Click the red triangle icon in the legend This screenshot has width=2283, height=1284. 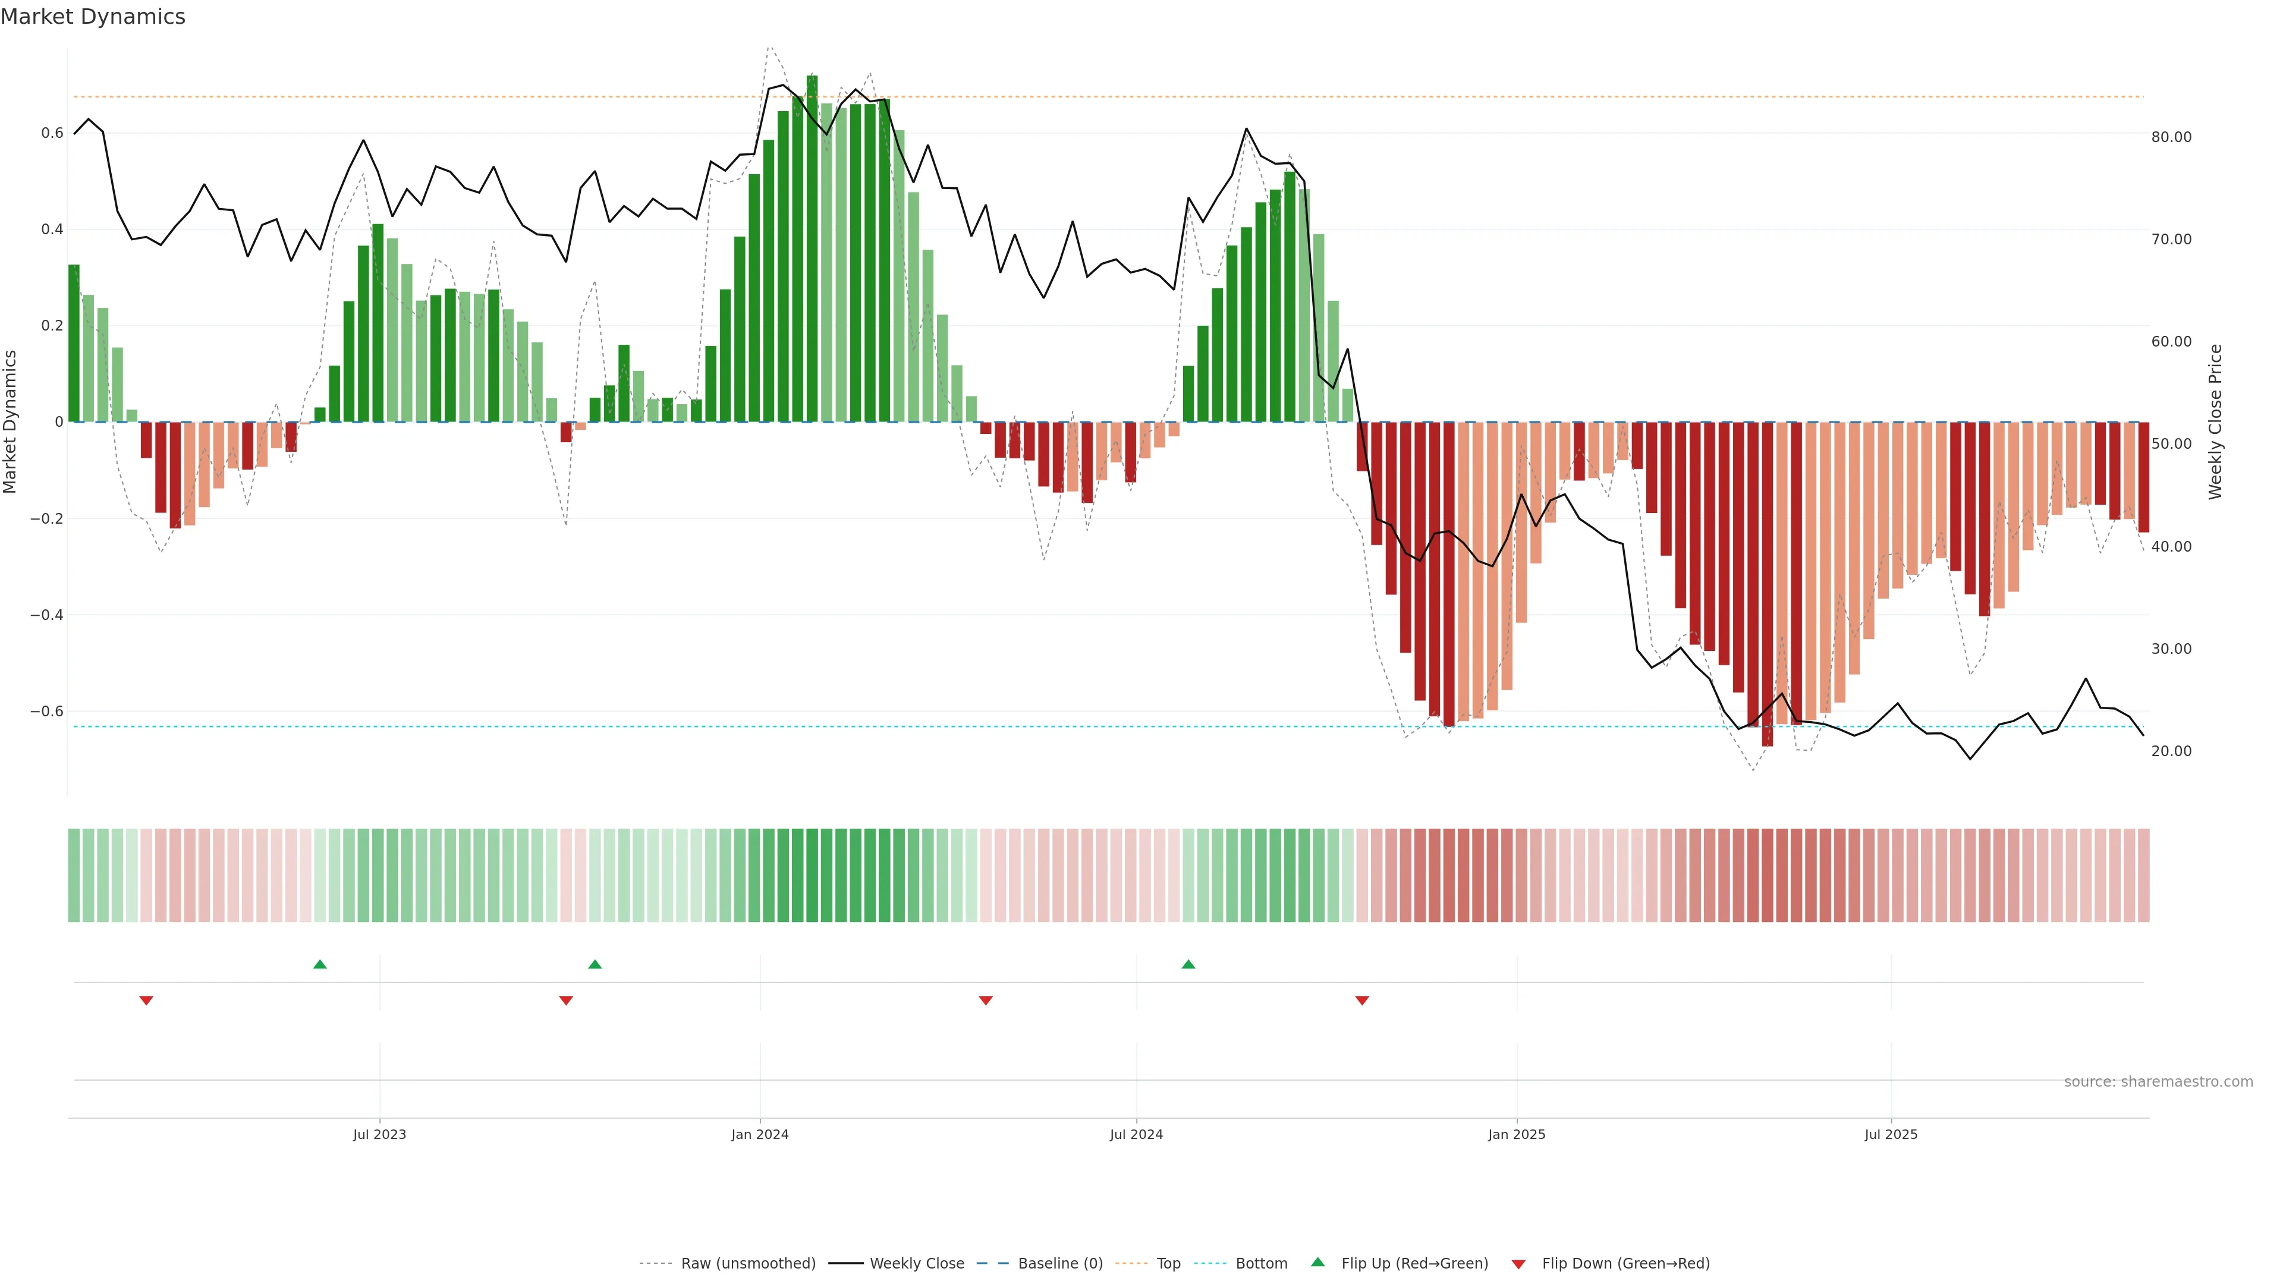click(x=1518, y=1264)
